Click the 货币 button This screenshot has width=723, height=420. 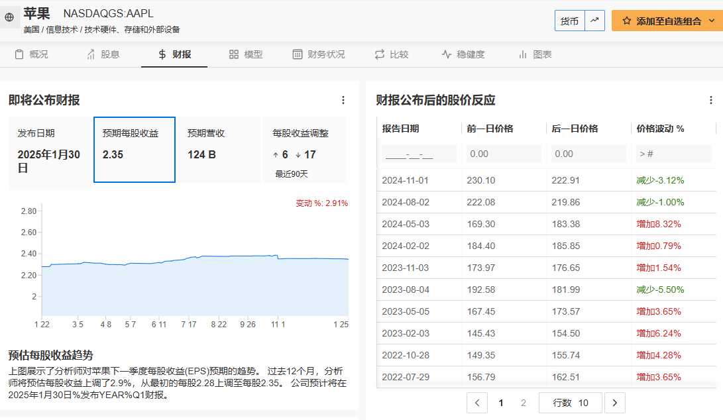(569, 21)
